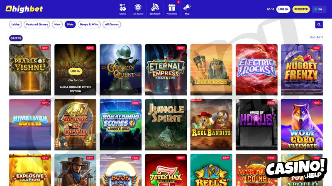Click the search magnifier button
The image size is (332, 186).
point(319,24)
